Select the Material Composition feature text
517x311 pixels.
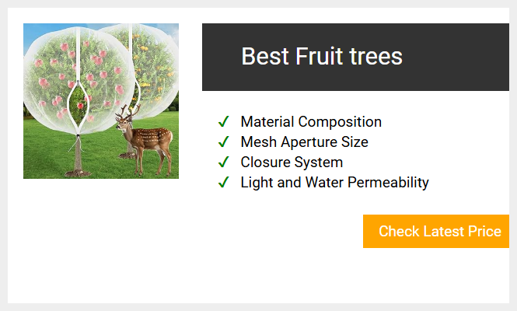[311, 122]
